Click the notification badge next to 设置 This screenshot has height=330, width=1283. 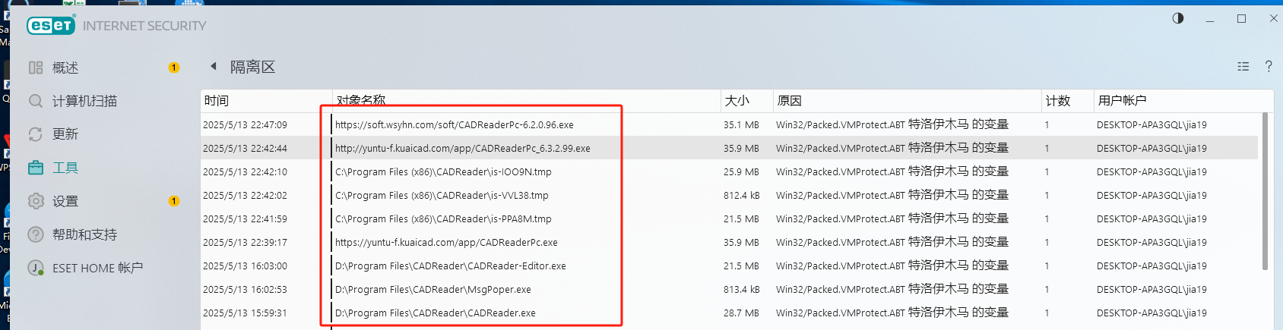(174, 201)
